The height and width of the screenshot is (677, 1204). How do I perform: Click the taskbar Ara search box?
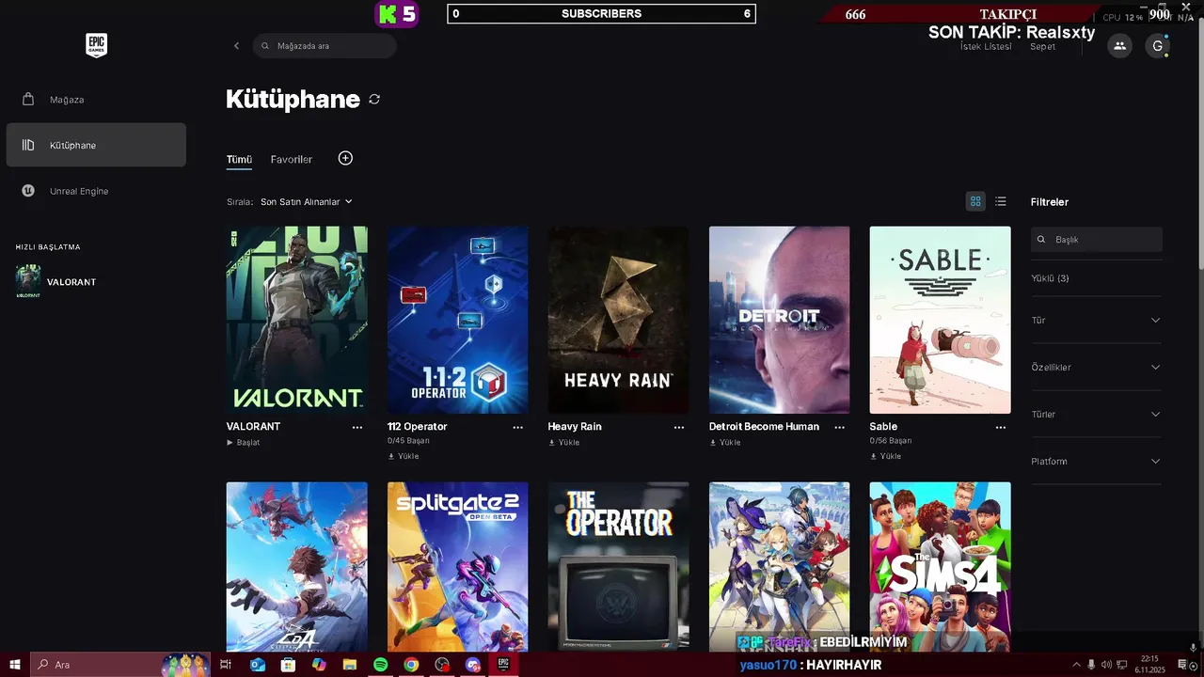click(x=120, y=665)
